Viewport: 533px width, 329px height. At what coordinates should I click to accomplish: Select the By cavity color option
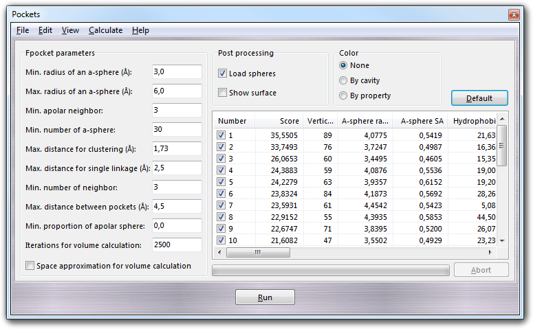coord(344,80)
